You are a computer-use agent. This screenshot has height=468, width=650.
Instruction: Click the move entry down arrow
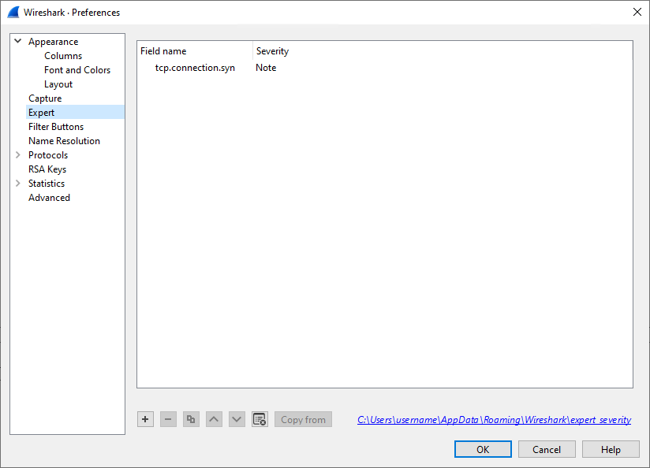[237, 419]
